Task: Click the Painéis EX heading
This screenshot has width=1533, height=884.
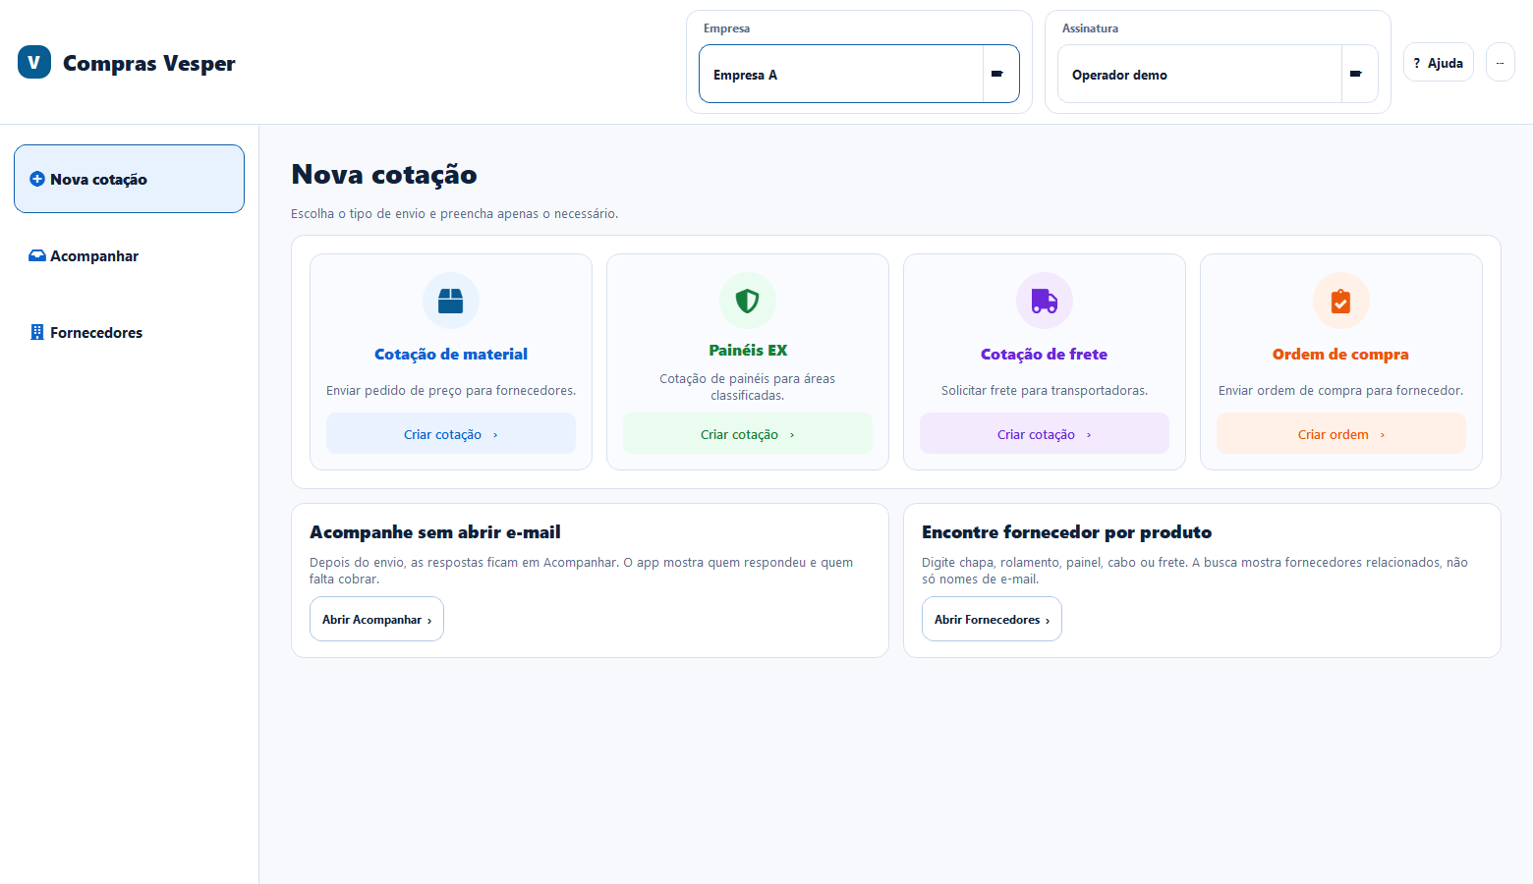Action: coord(748,350)
